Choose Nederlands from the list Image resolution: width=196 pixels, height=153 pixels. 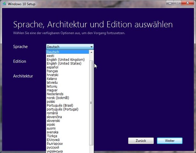68,94
